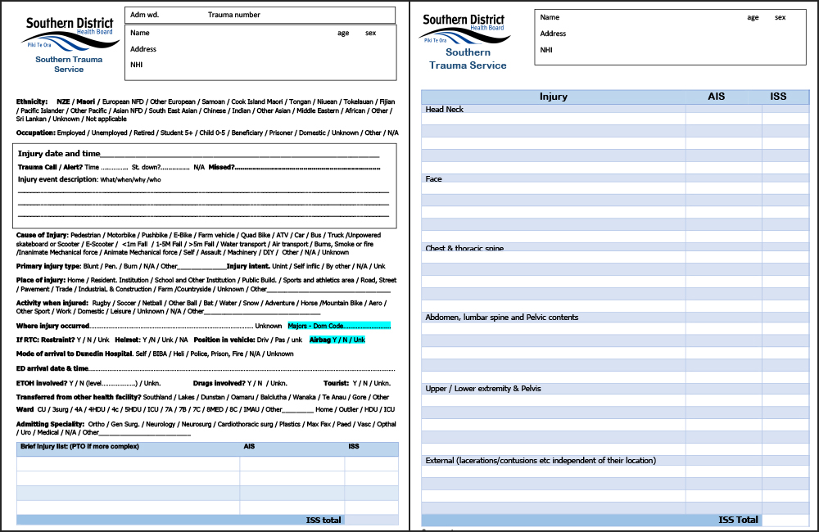Click the blue swoosh graphic beneath the right-page logo

click(x=455, y=39)
